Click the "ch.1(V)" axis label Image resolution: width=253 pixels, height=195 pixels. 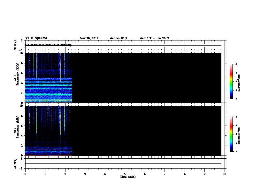pos(15,45)
